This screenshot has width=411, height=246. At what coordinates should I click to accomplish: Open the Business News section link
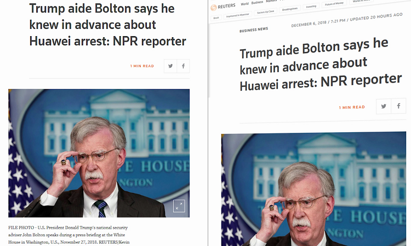tap(254, 30)
